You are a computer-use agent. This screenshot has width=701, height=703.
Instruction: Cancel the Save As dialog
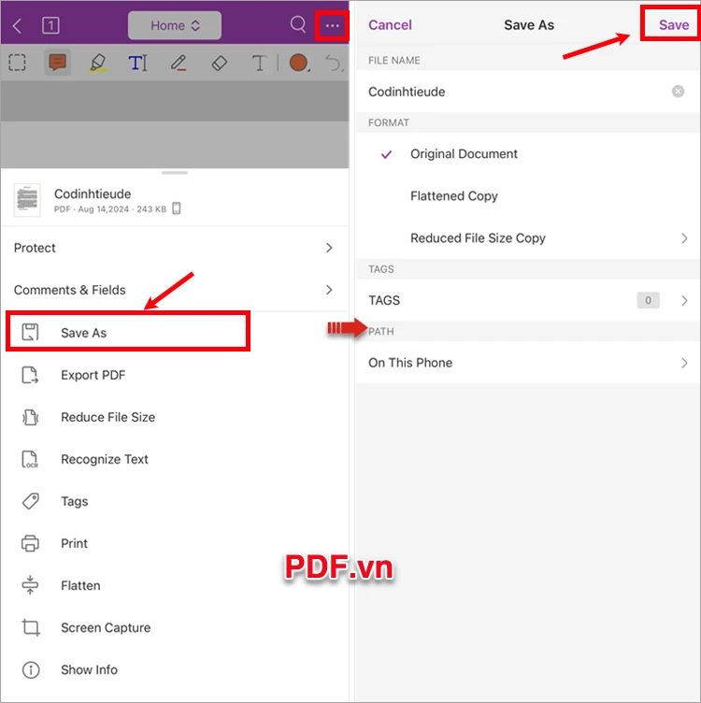click(390, 25)
